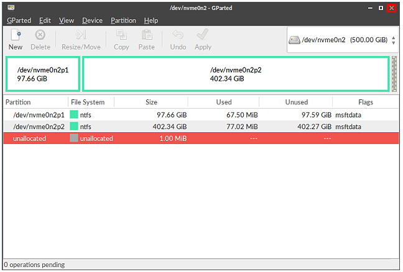Screen dimensions: 403x272
Task: Click the 402.34 GiB size cell
Action: (170, 127)
